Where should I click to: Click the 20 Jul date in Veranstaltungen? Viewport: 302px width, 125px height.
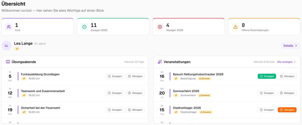tap(162, 93)
